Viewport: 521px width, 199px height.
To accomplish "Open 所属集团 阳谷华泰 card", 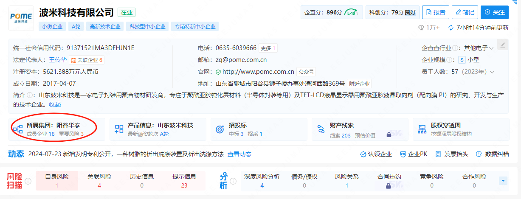I will pos(56,129).
